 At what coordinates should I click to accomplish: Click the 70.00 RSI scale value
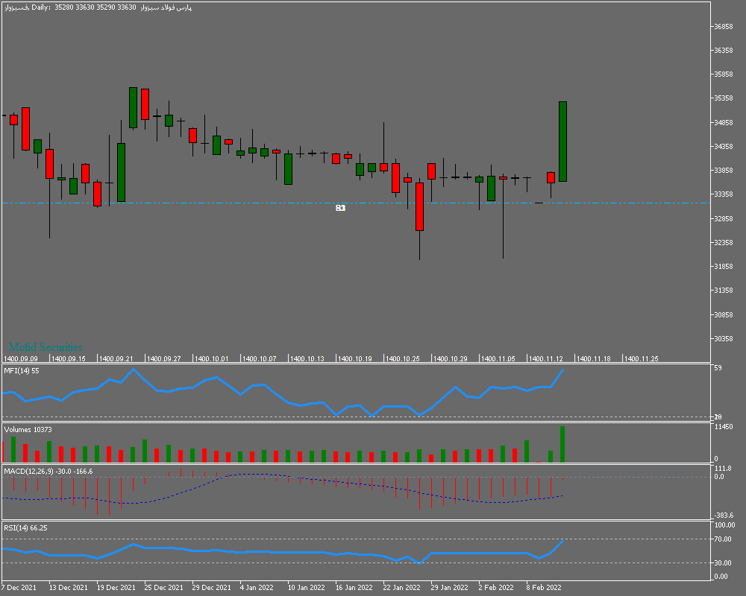pos(723,539)
